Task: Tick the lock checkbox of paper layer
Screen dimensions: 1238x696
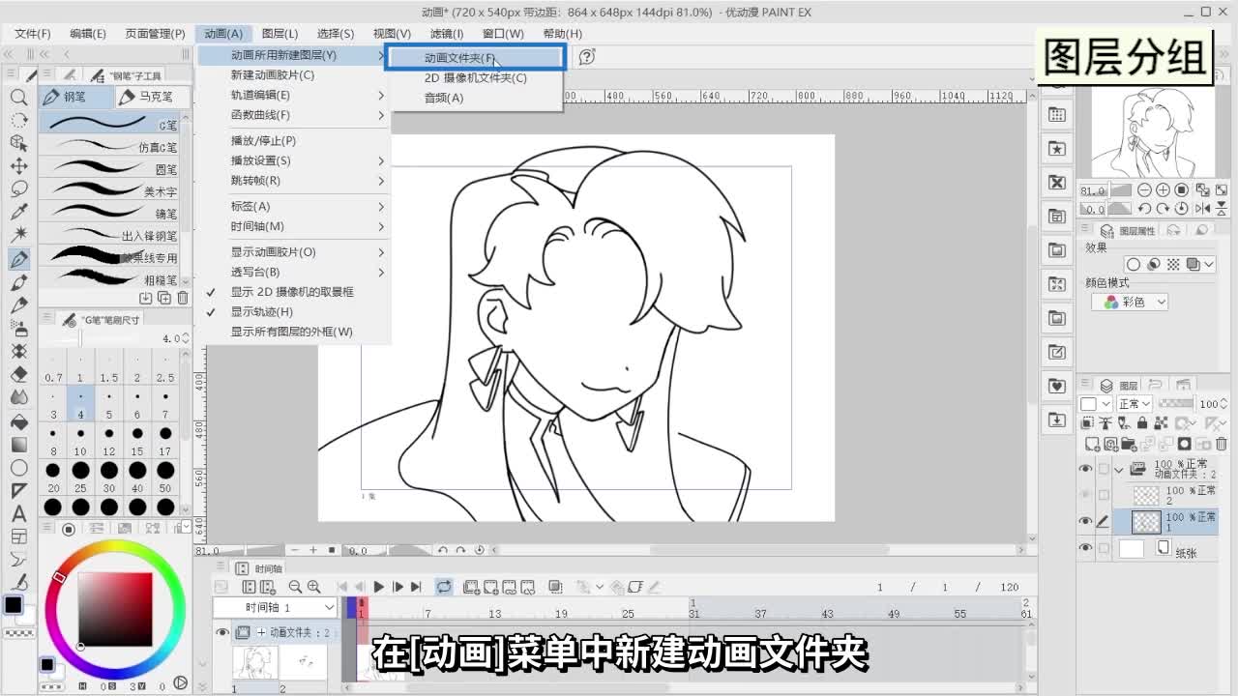Action: (1105, 548)
